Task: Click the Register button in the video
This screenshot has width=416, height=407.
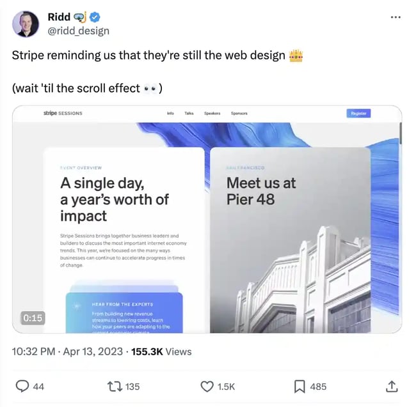Action: tap(358, 113)
